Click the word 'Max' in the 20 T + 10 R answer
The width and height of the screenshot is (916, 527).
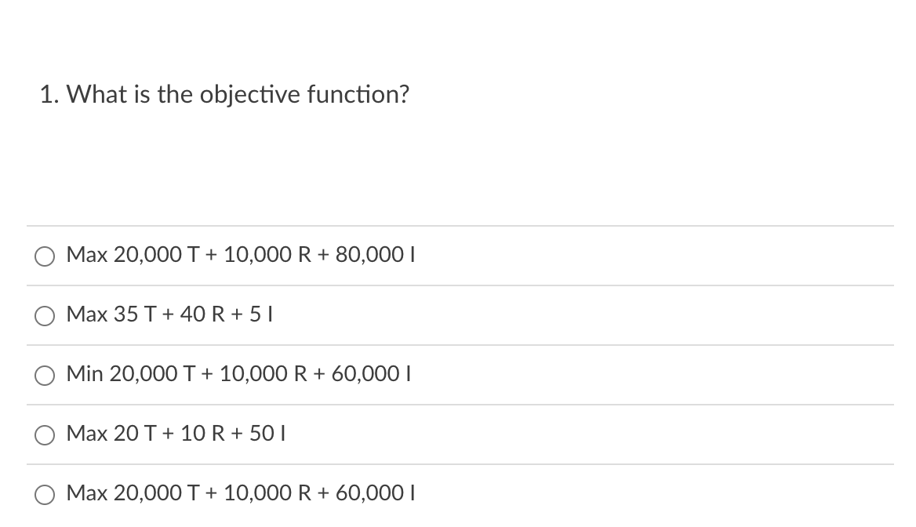coord(87,434)
